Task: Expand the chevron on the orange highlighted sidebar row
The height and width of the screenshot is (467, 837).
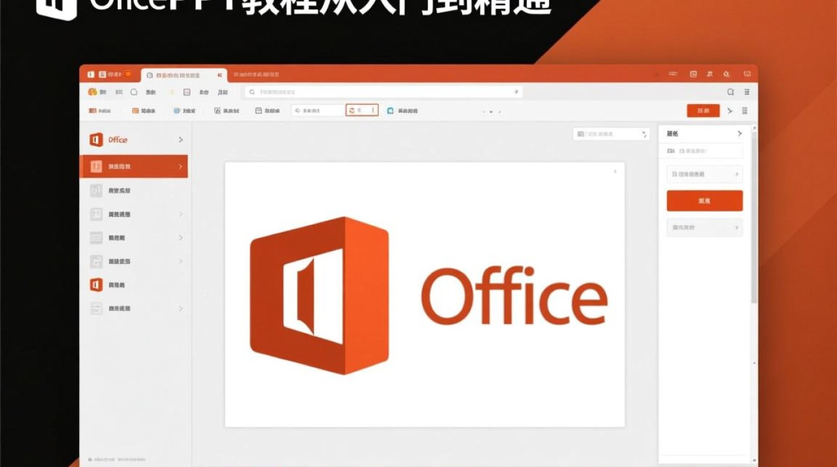Action: [x=180, y=166]
